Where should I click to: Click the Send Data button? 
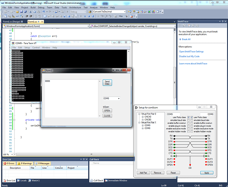pos(107,83)
